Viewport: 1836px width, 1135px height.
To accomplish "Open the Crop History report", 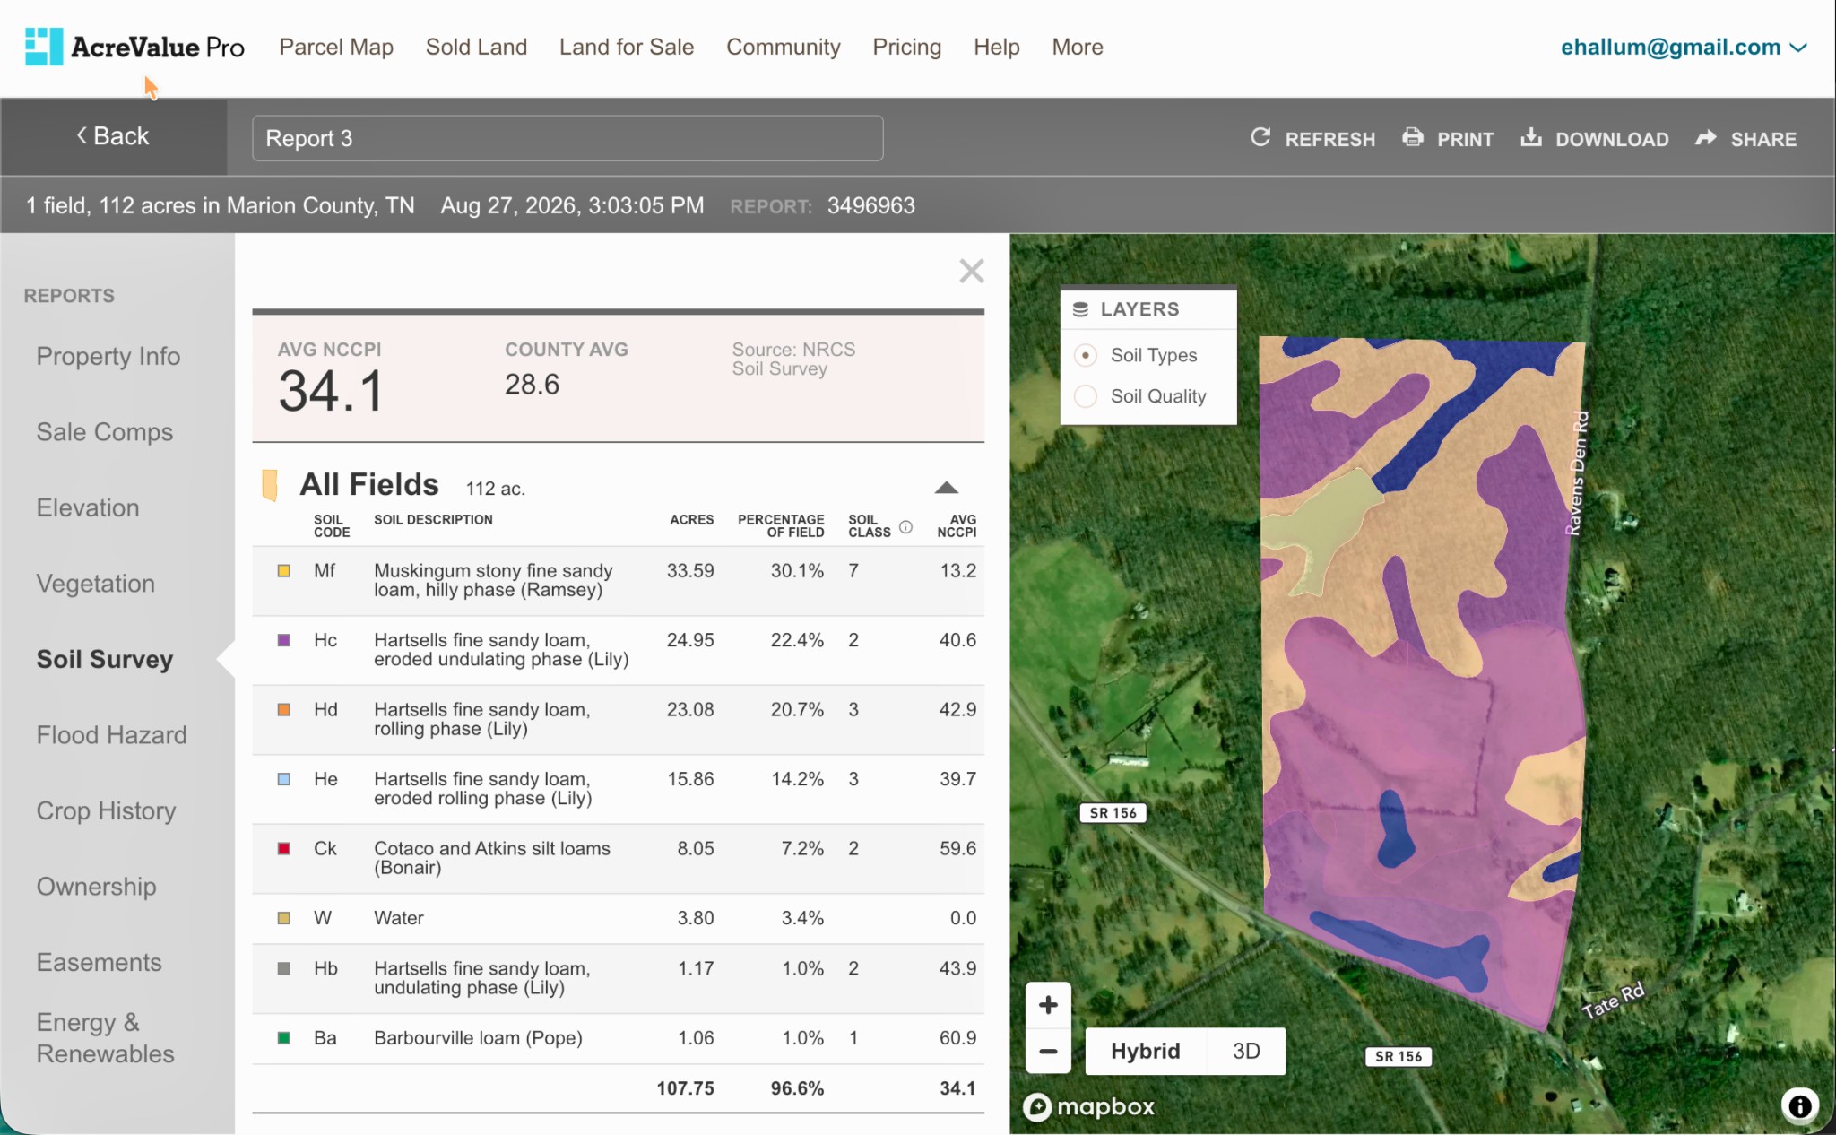I will (107, 810).
